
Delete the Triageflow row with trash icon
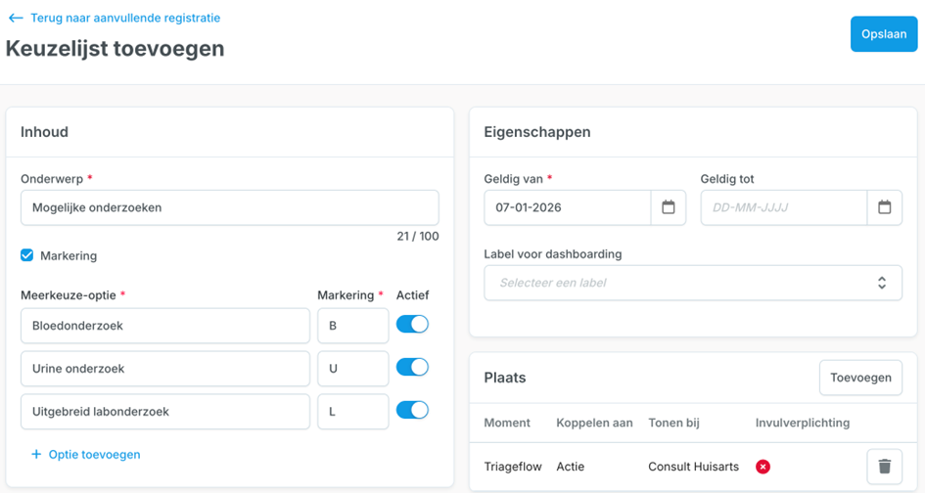click(884, 467)
